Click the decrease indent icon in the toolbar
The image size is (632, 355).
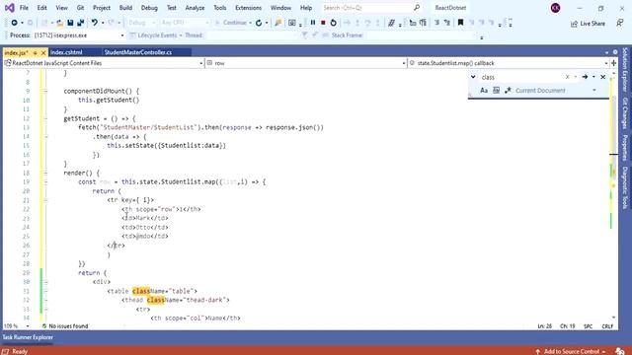436,23
